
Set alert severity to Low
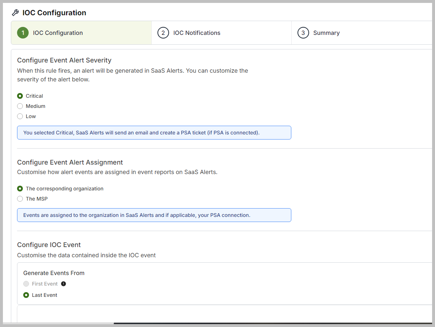pos(20,116)
